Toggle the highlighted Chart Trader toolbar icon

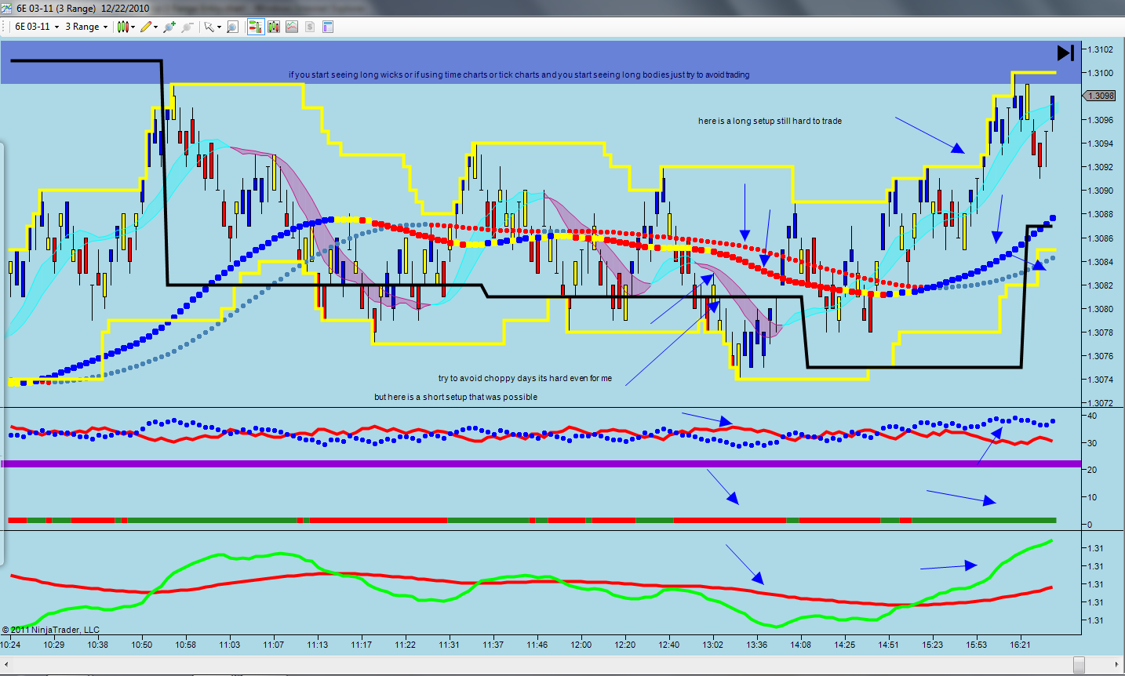(255, 27)
